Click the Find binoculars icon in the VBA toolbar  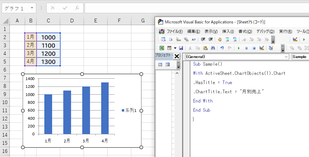pyautogui.click(x=213, y=48)
